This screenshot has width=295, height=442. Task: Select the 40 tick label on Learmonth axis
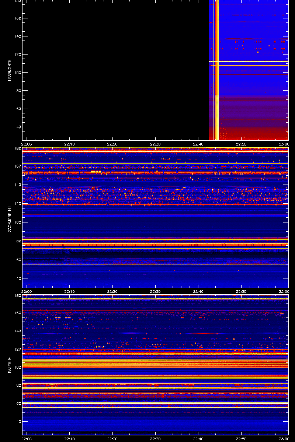coord(19,127)
